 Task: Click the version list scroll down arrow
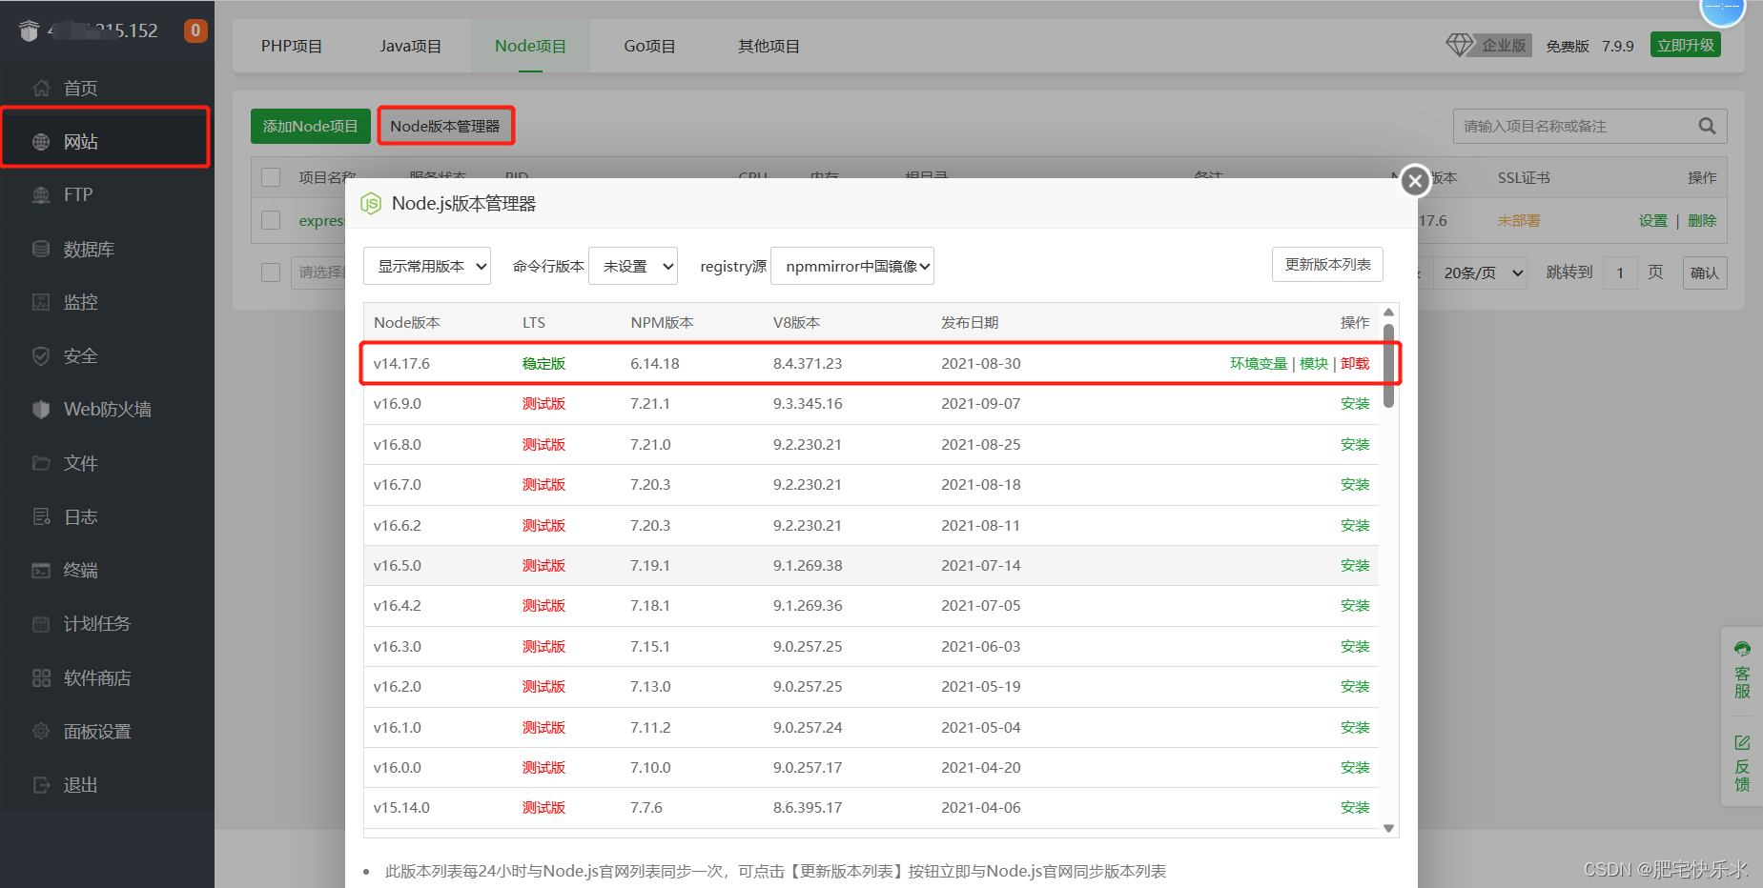(x=1388, y=829)
